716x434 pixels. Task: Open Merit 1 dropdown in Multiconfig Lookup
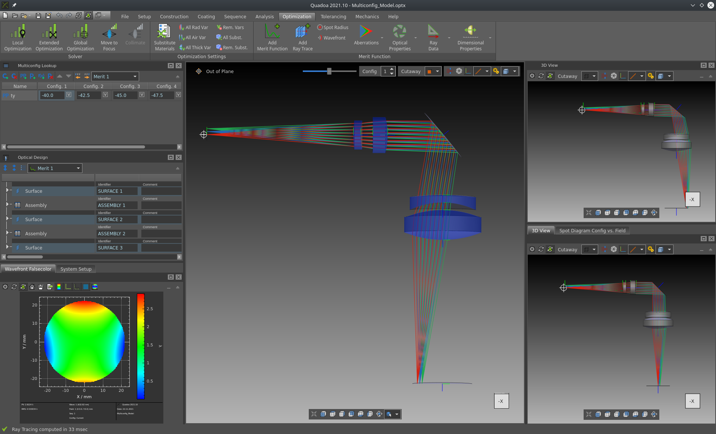[x=115, y=76]
